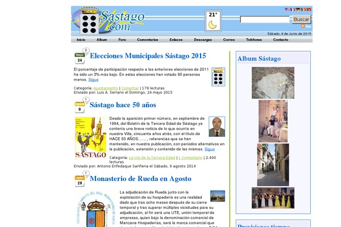The width and height of the screenshot is (341, 227).
Task: Open the orange RSS feed icon
Action: pyautogui.click(x=303, y=26)
